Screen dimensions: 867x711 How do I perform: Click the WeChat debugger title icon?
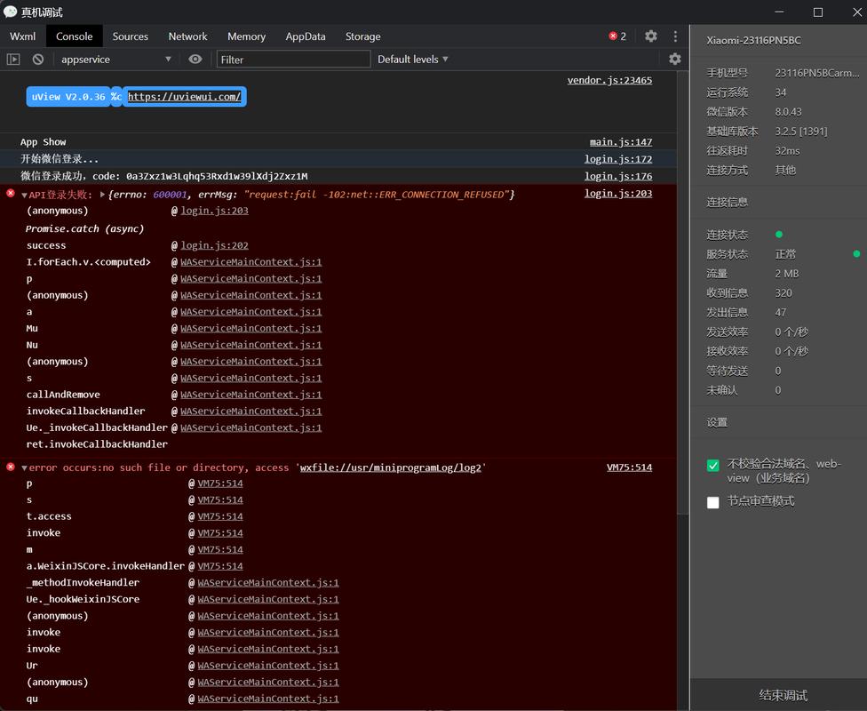point(10,12)
